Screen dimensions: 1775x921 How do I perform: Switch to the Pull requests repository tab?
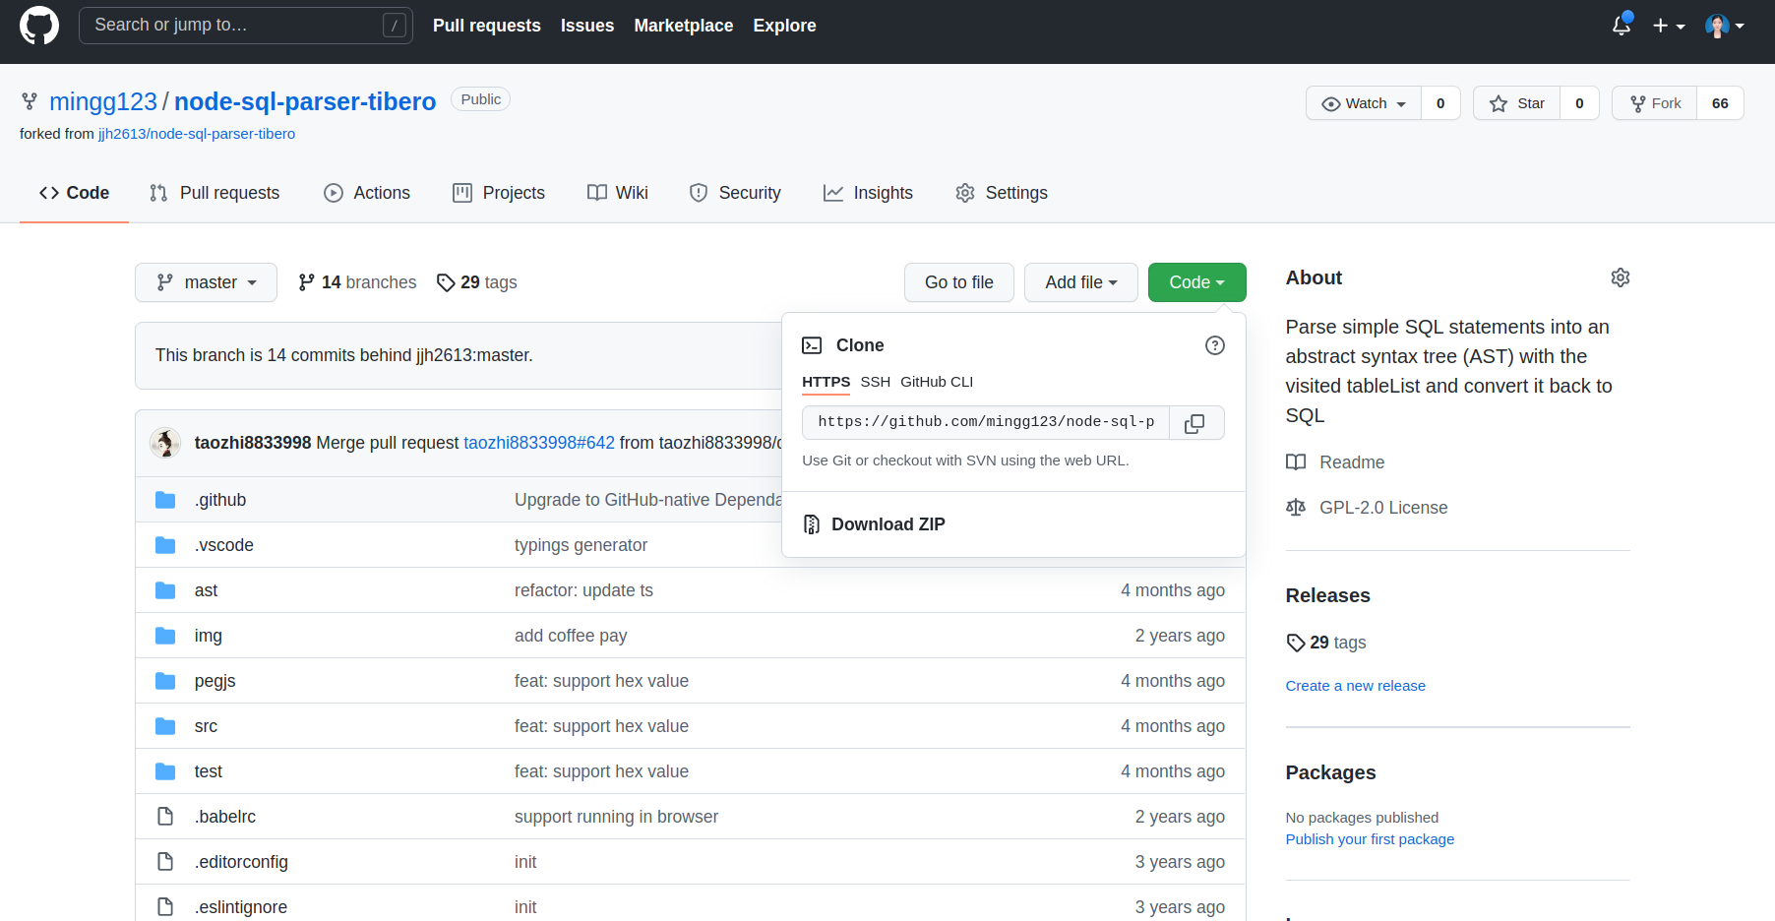(x=214, y=193)
